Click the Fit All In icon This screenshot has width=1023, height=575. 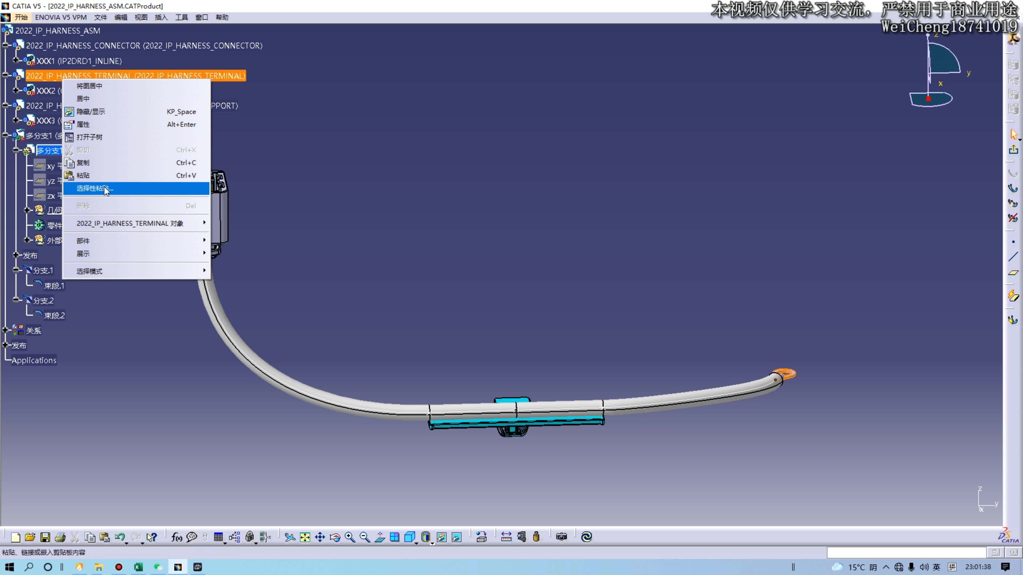(305, 537)
